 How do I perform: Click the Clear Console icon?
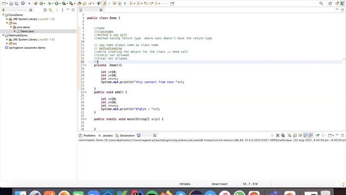290,135
